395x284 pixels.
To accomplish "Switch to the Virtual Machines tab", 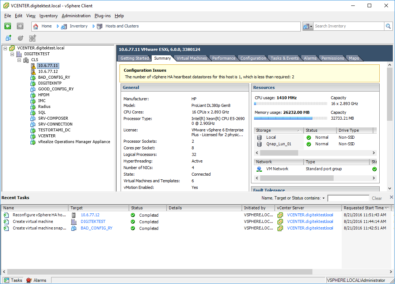I will tap(192, 58).
